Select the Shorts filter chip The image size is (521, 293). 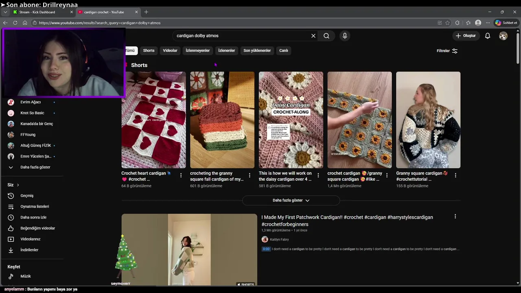point(149,50)
